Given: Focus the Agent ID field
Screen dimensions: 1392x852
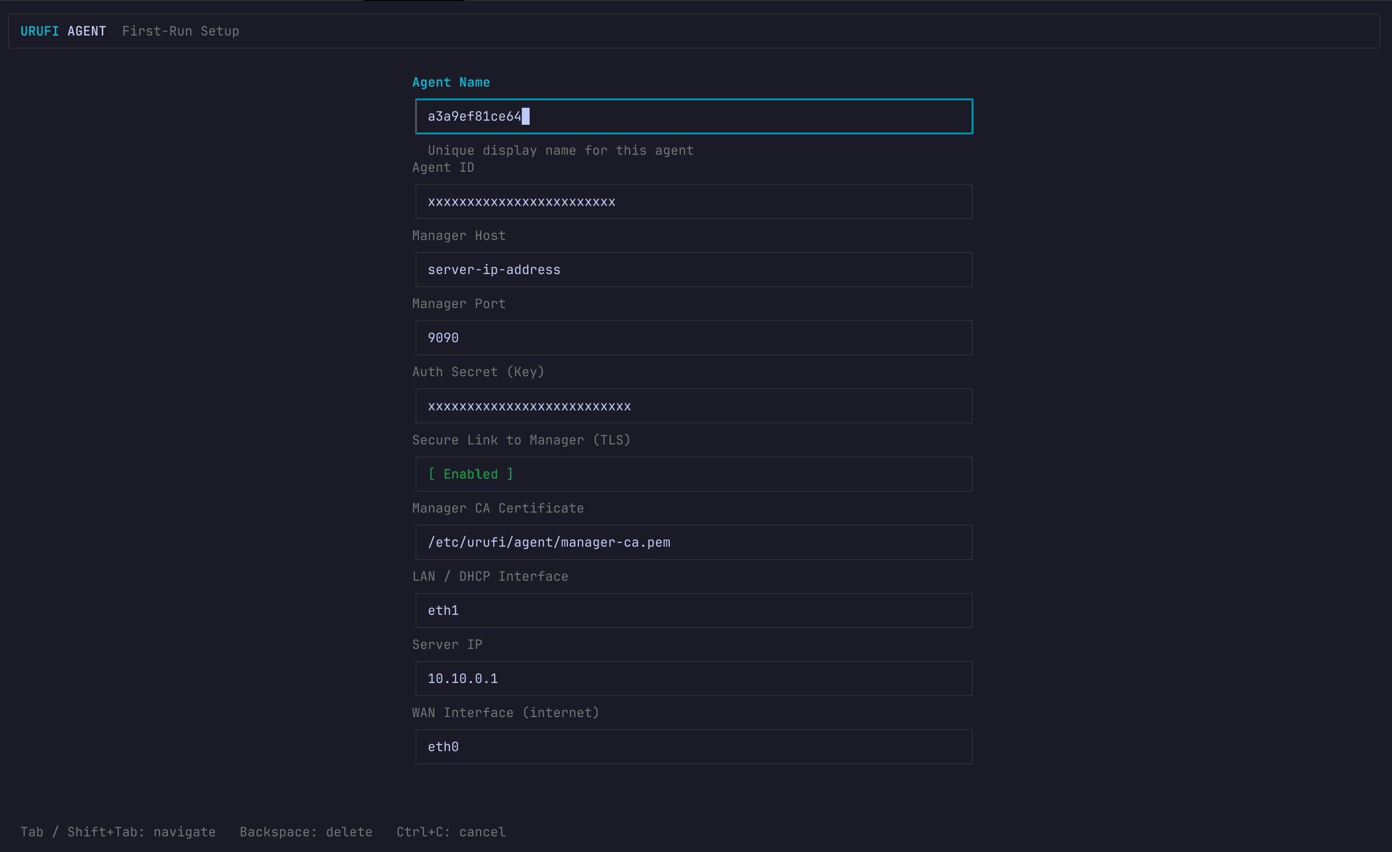Looking at the screenshot, I should 694,202.
